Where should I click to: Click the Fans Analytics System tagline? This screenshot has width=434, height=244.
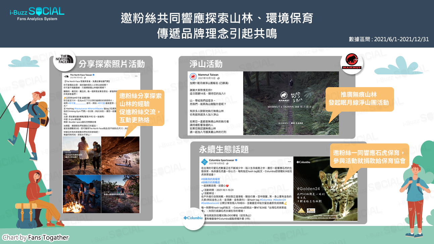(x=37, y=19)
